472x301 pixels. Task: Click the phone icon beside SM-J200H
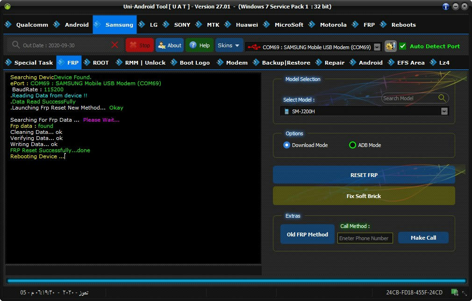click(286, 111)
